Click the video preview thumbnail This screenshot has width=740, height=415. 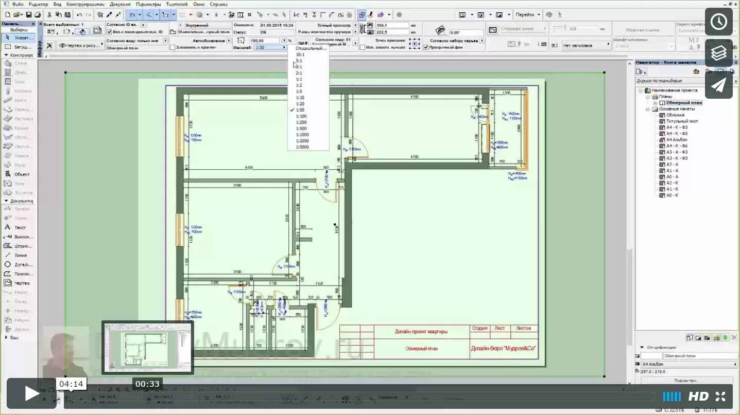point(148,348)
